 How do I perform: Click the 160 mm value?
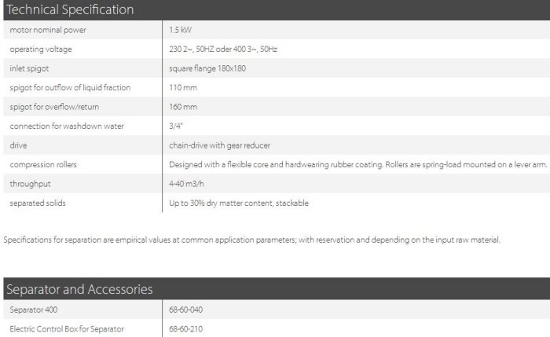point(183,107)
